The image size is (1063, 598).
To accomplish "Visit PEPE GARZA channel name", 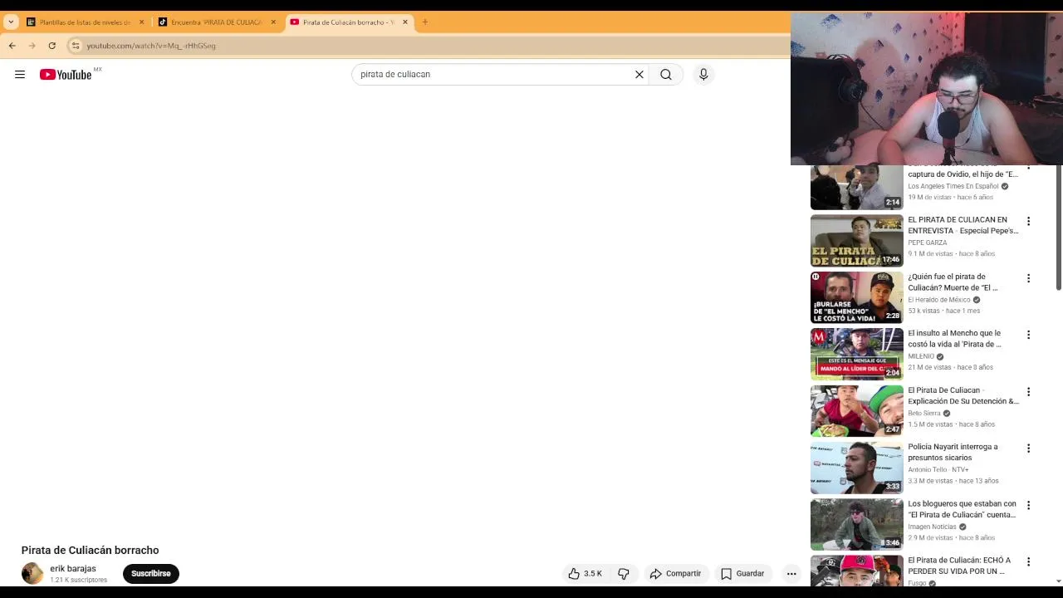I will [928, 243].
